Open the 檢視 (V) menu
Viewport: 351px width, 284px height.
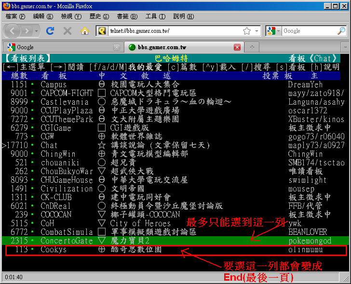point(71,16)
